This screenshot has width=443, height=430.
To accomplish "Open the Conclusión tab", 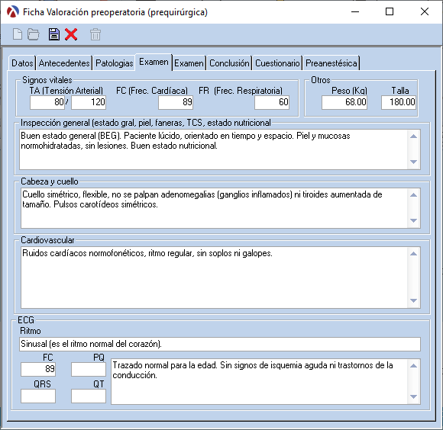I will [229, 63].
